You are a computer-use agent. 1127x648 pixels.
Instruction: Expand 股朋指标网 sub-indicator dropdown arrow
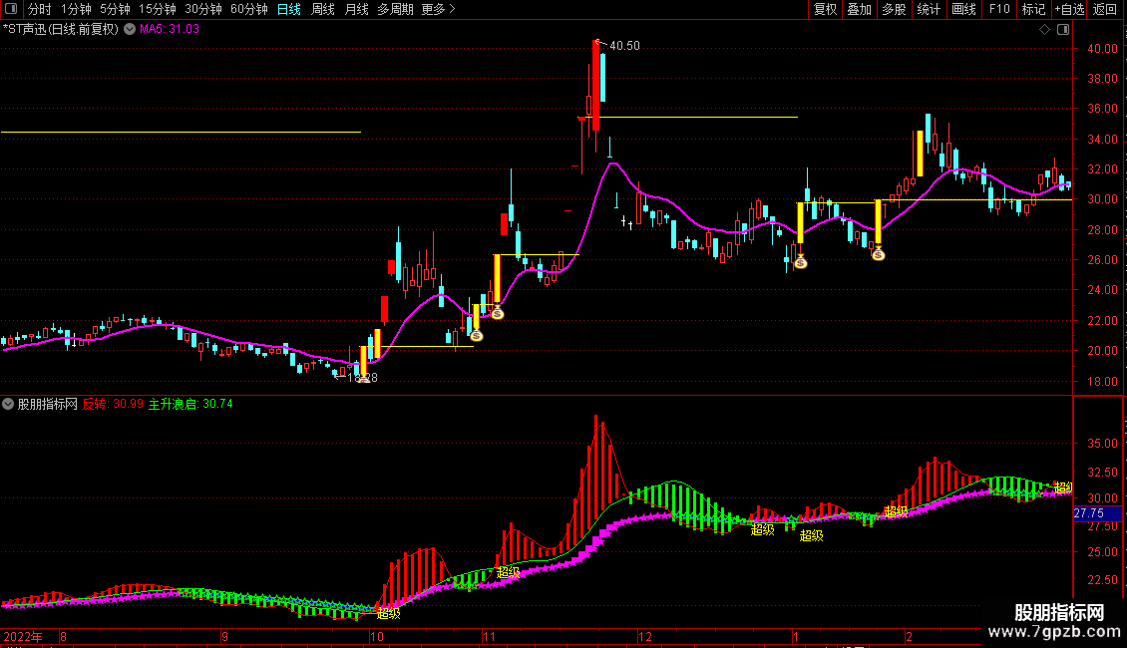click(8, 405)
